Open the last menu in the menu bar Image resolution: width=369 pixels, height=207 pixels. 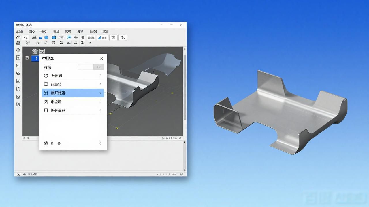106,31
